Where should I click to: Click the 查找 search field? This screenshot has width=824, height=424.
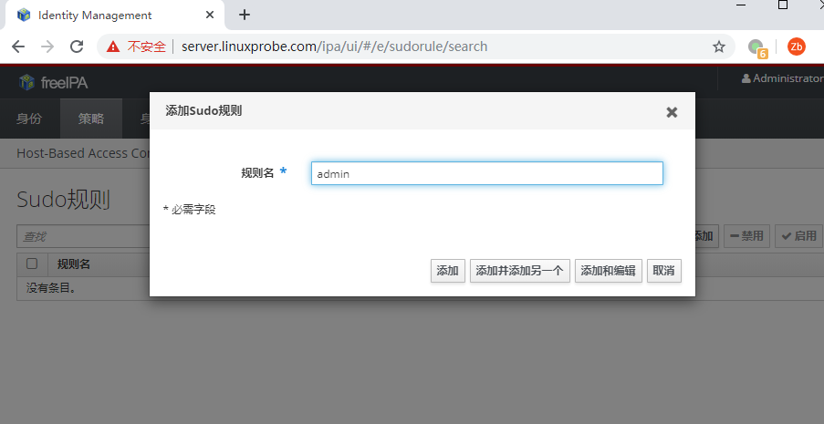83,236
